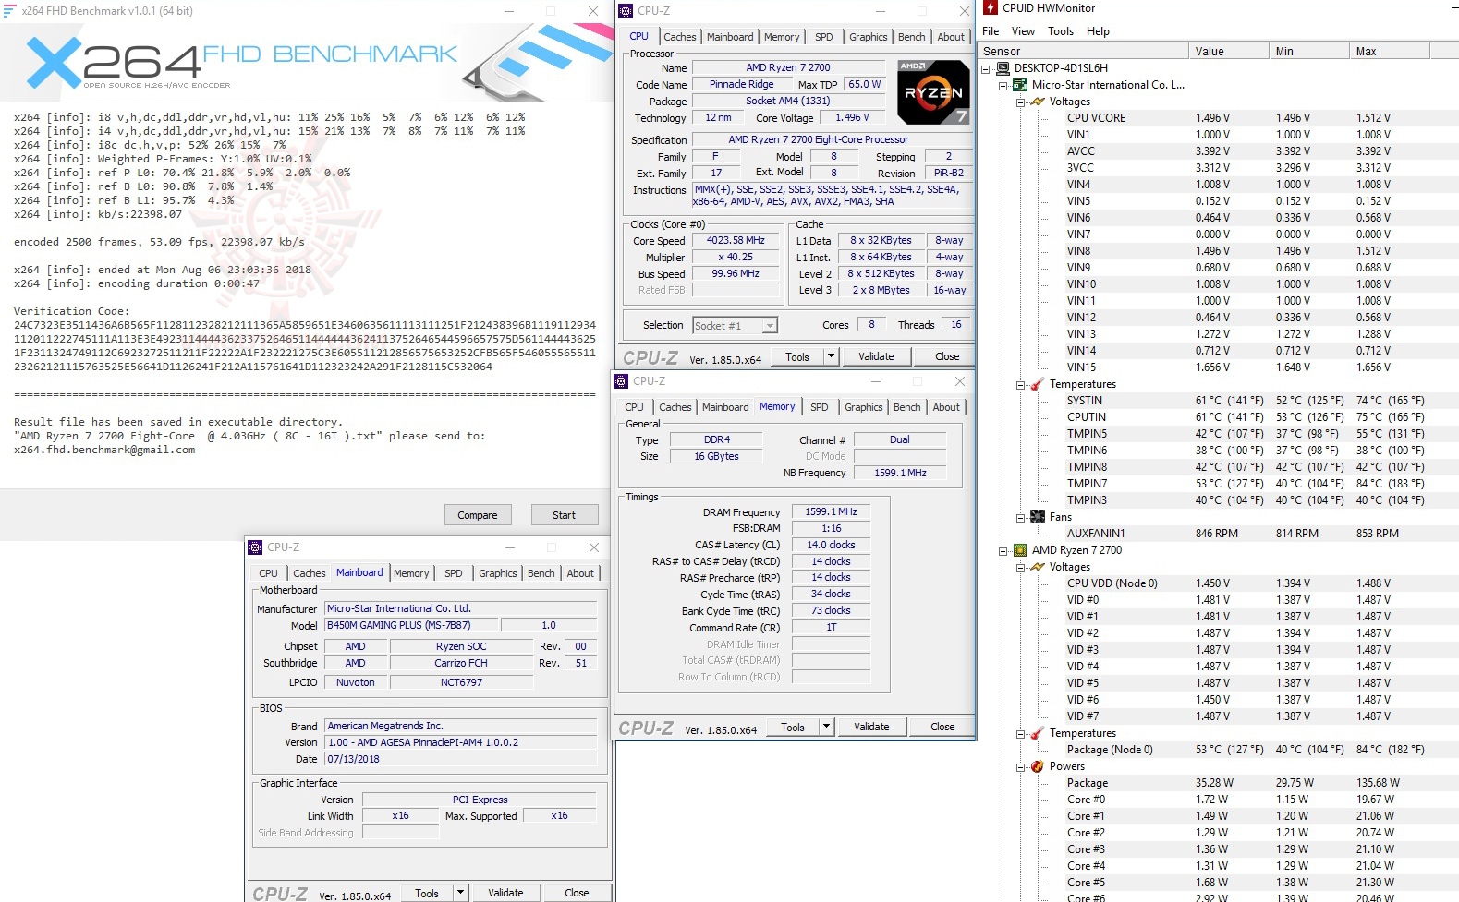Open the File menu in HWMonitor

[991, 31]
